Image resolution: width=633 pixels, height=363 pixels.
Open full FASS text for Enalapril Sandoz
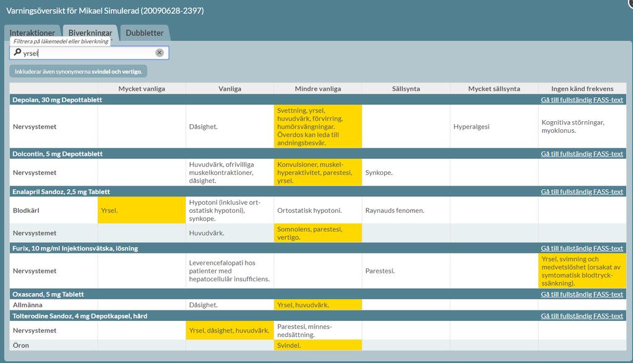tap(582, 192)
